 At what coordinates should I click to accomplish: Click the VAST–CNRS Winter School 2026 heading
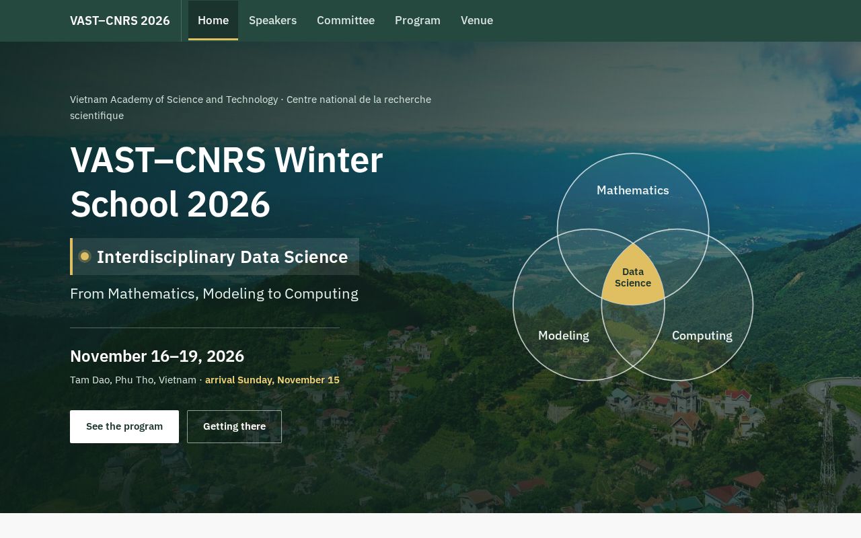pyautogui.click(x=227, y=182)
